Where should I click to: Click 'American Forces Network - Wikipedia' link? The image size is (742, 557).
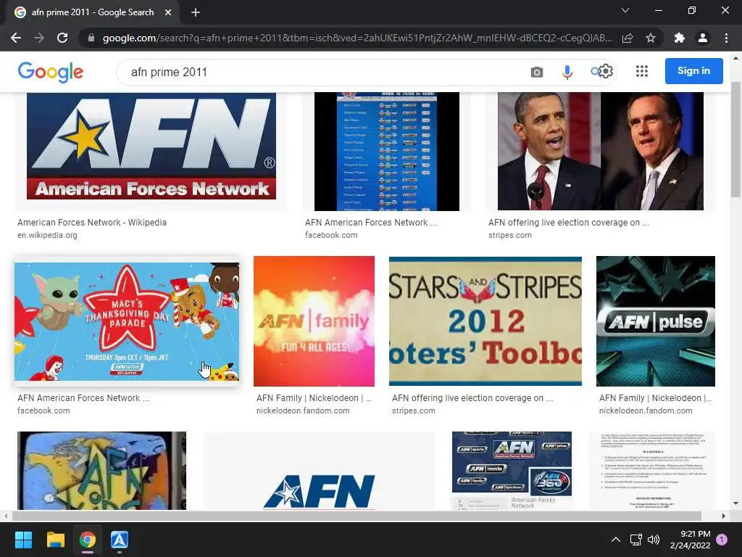tap(92, 222)
